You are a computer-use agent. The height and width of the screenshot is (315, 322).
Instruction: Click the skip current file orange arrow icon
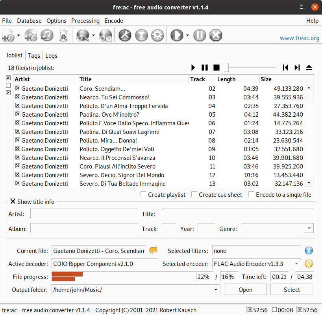point(153,251)
